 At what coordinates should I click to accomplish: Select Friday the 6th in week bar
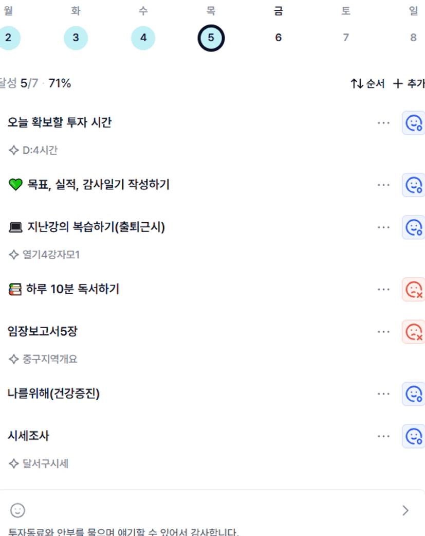278,38
